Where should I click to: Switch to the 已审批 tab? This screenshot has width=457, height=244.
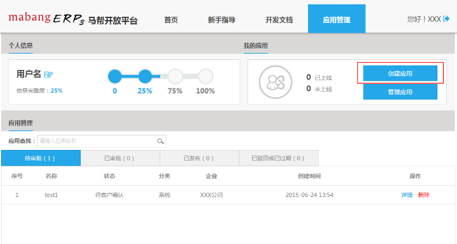pos(119,158)
